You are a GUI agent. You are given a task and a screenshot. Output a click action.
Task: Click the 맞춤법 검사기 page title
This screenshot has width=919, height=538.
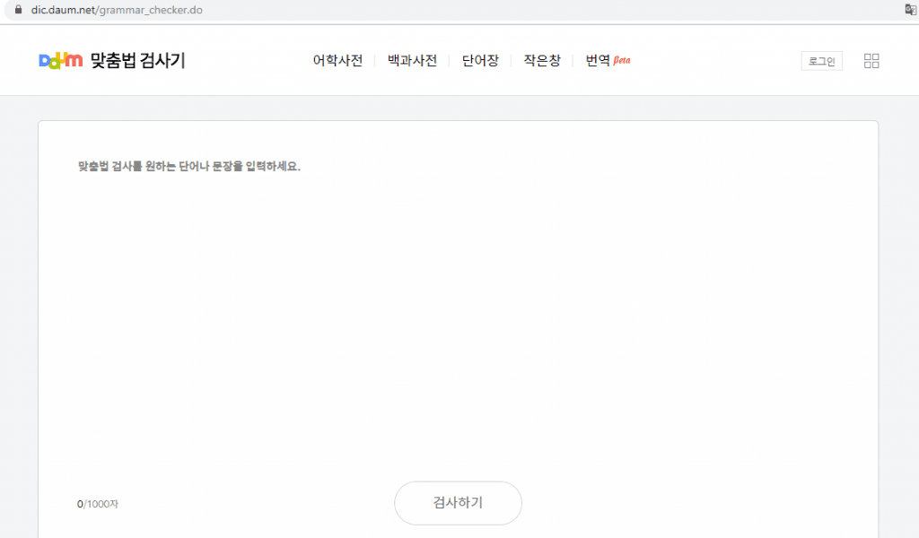137,61
